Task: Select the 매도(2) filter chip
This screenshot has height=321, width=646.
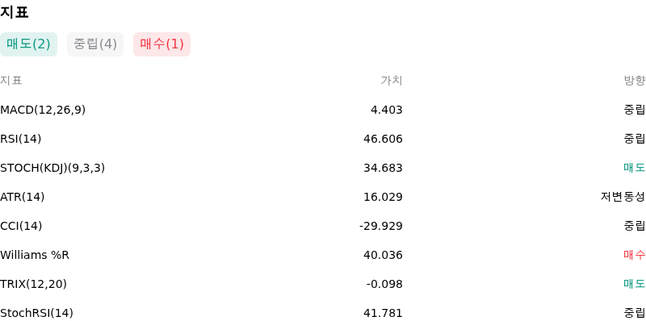Action: (x=28, y=44)
